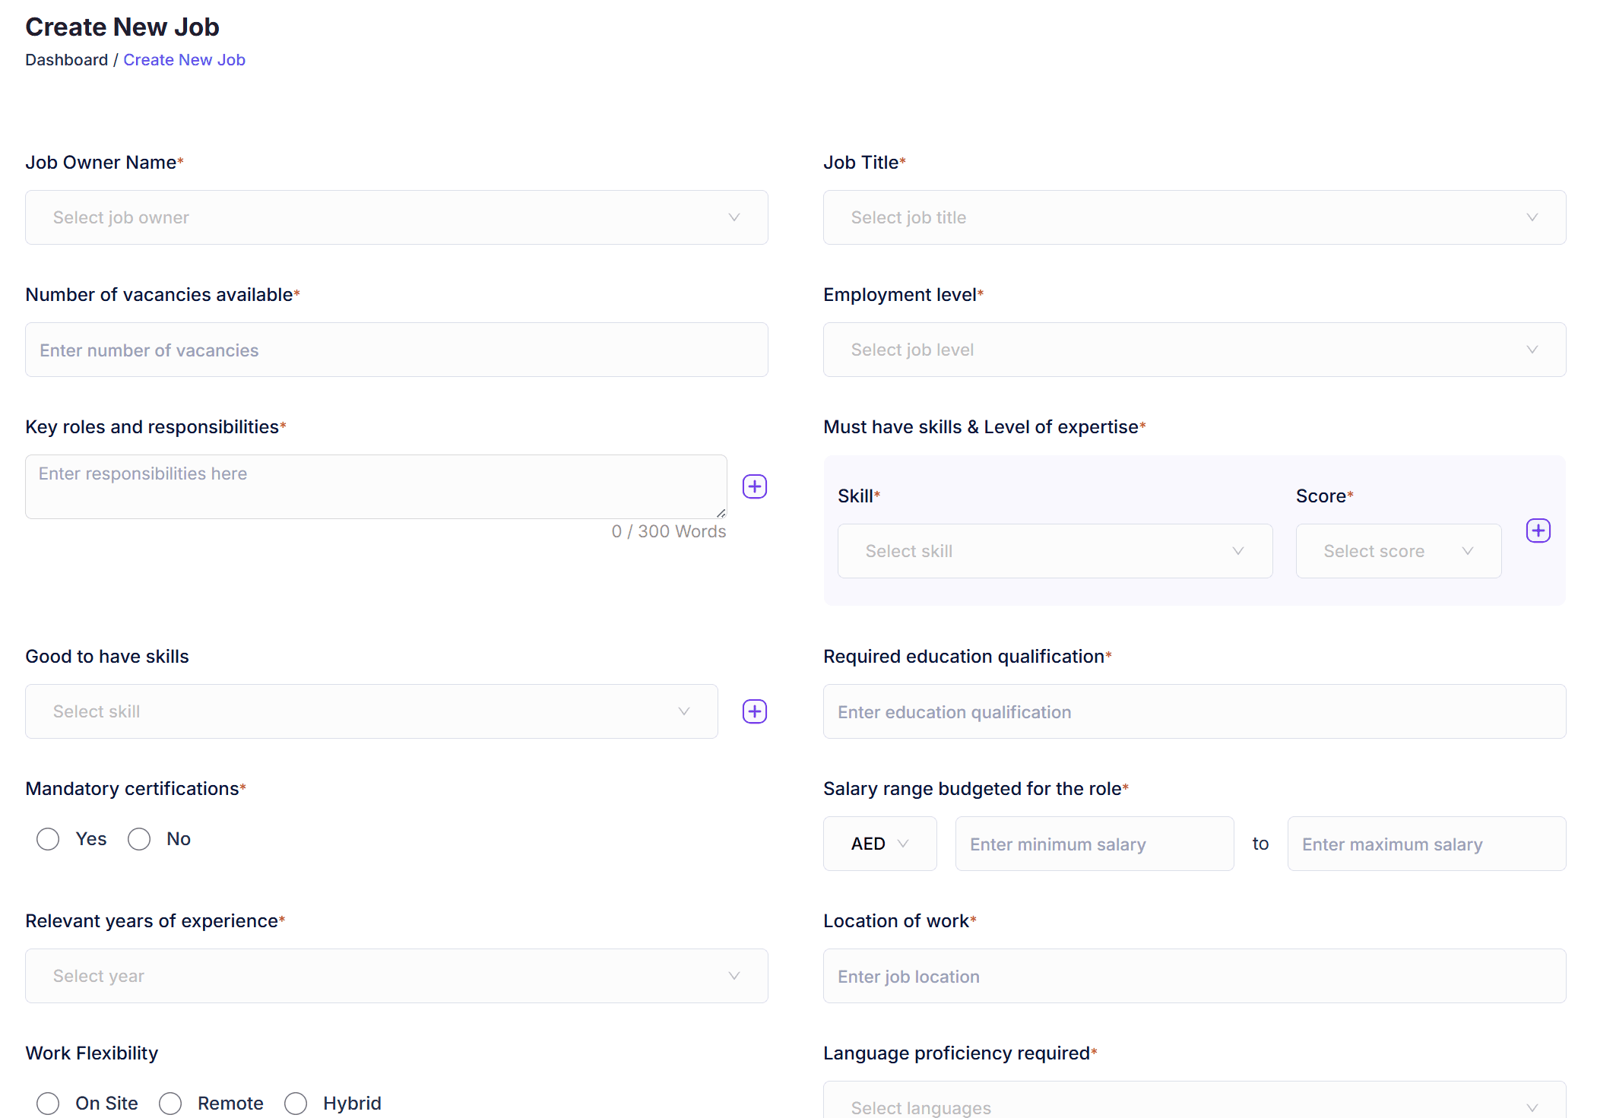Open the AED currency selector

click(x=879, y=844)
